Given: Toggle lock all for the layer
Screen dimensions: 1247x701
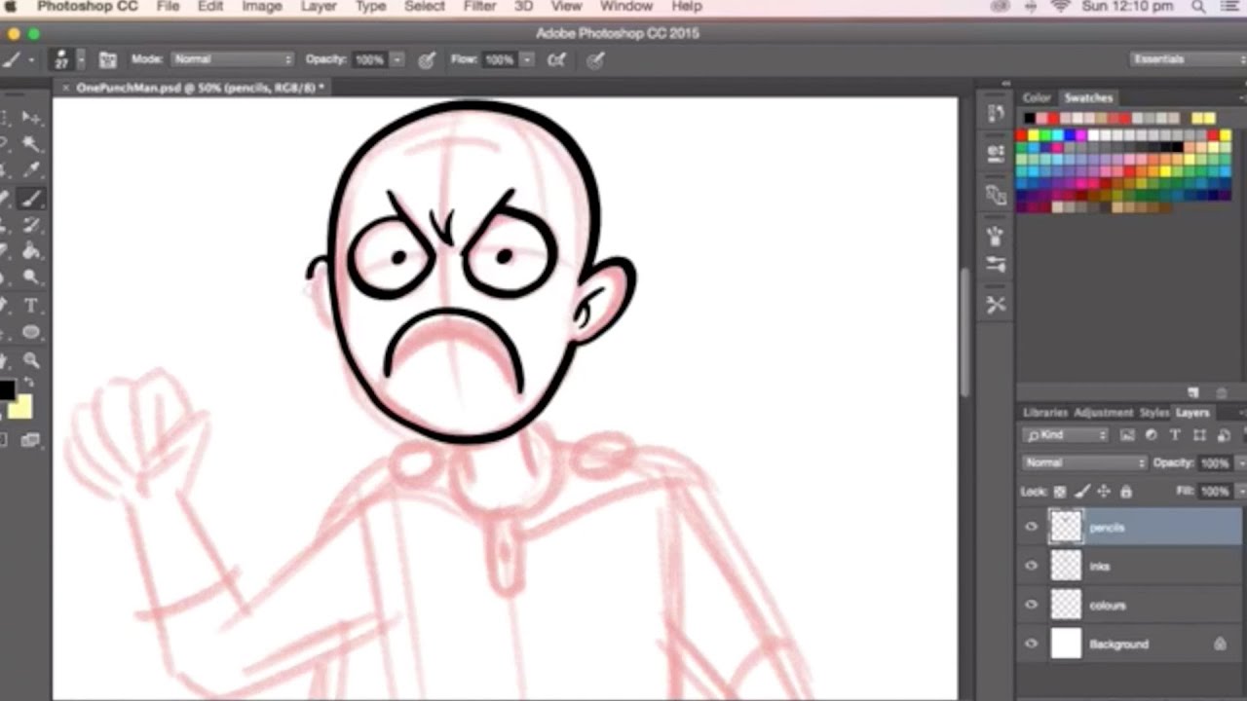Looking at the screenshot, I should point(1126,492).
